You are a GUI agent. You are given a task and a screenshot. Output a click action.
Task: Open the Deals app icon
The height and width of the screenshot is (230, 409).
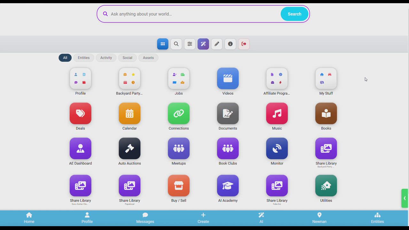click(x=81, y=113)
